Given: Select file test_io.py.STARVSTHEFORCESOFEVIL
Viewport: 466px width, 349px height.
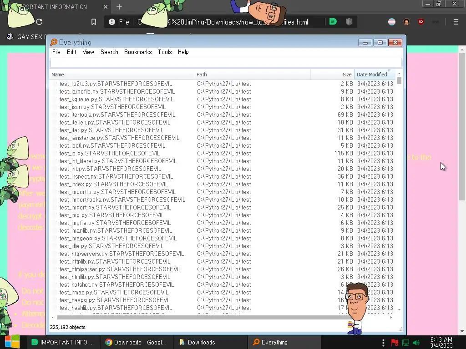Looking at the screenshot, I should (x=110, y=153).
